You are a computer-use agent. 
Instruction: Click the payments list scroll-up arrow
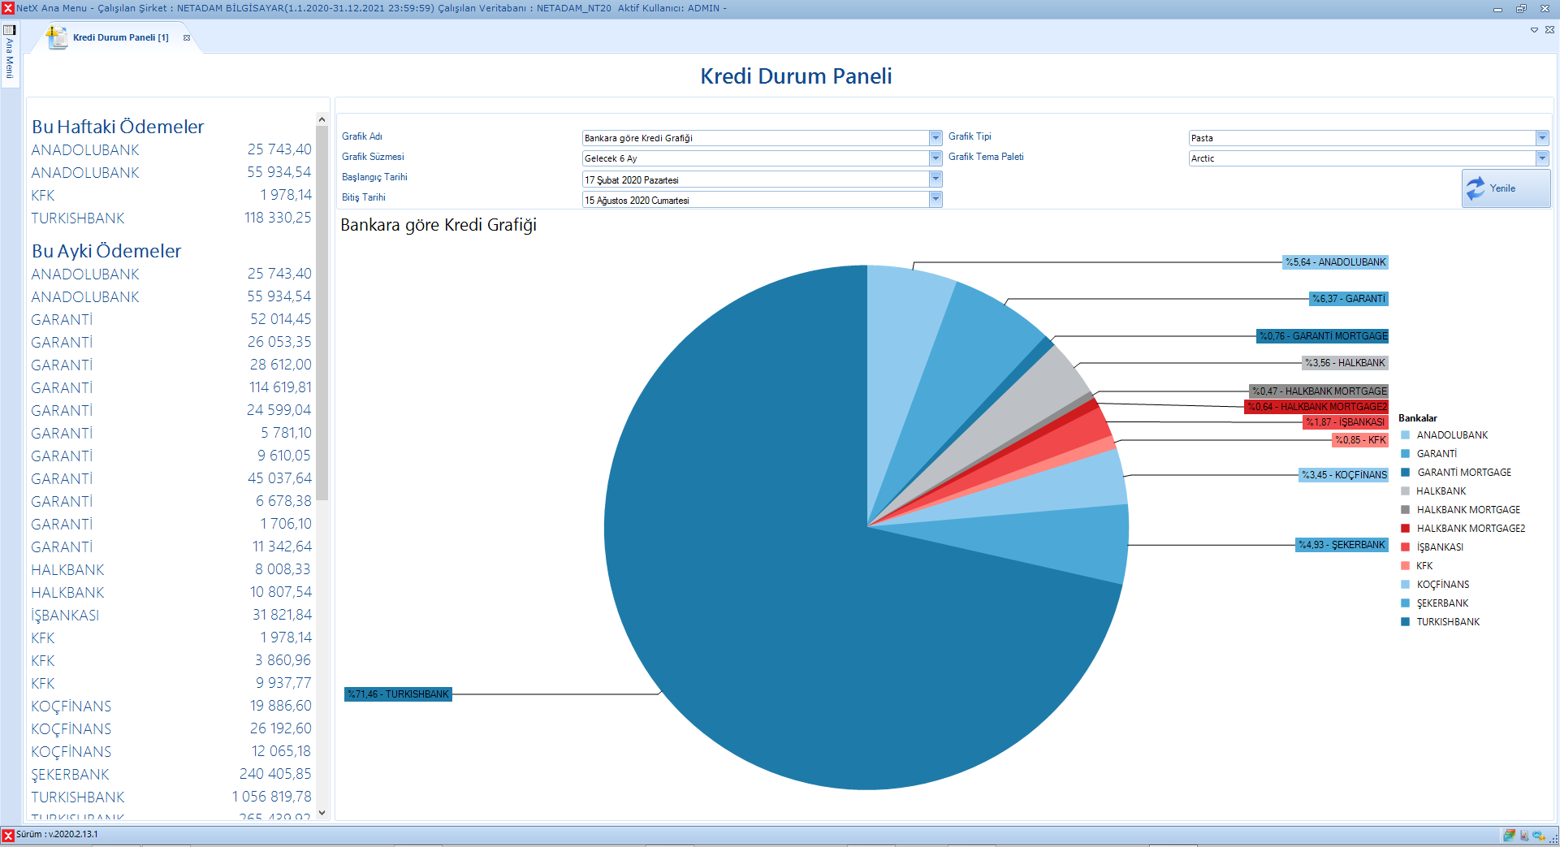pyautogui.click(x=322, y=119)
